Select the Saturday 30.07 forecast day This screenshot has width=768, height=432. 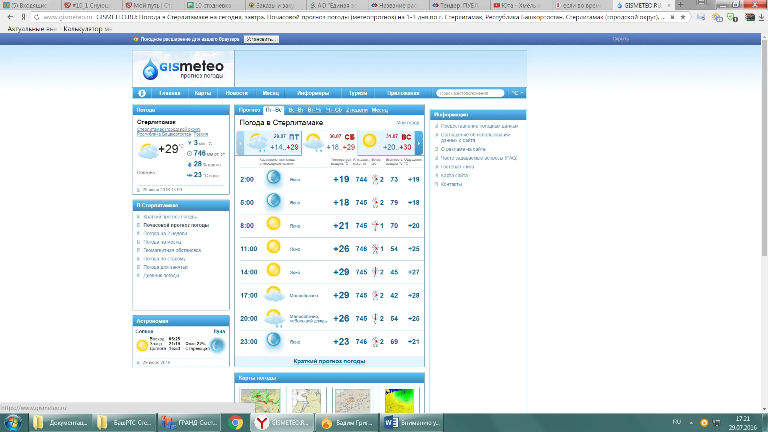click(x=330, y=142)
